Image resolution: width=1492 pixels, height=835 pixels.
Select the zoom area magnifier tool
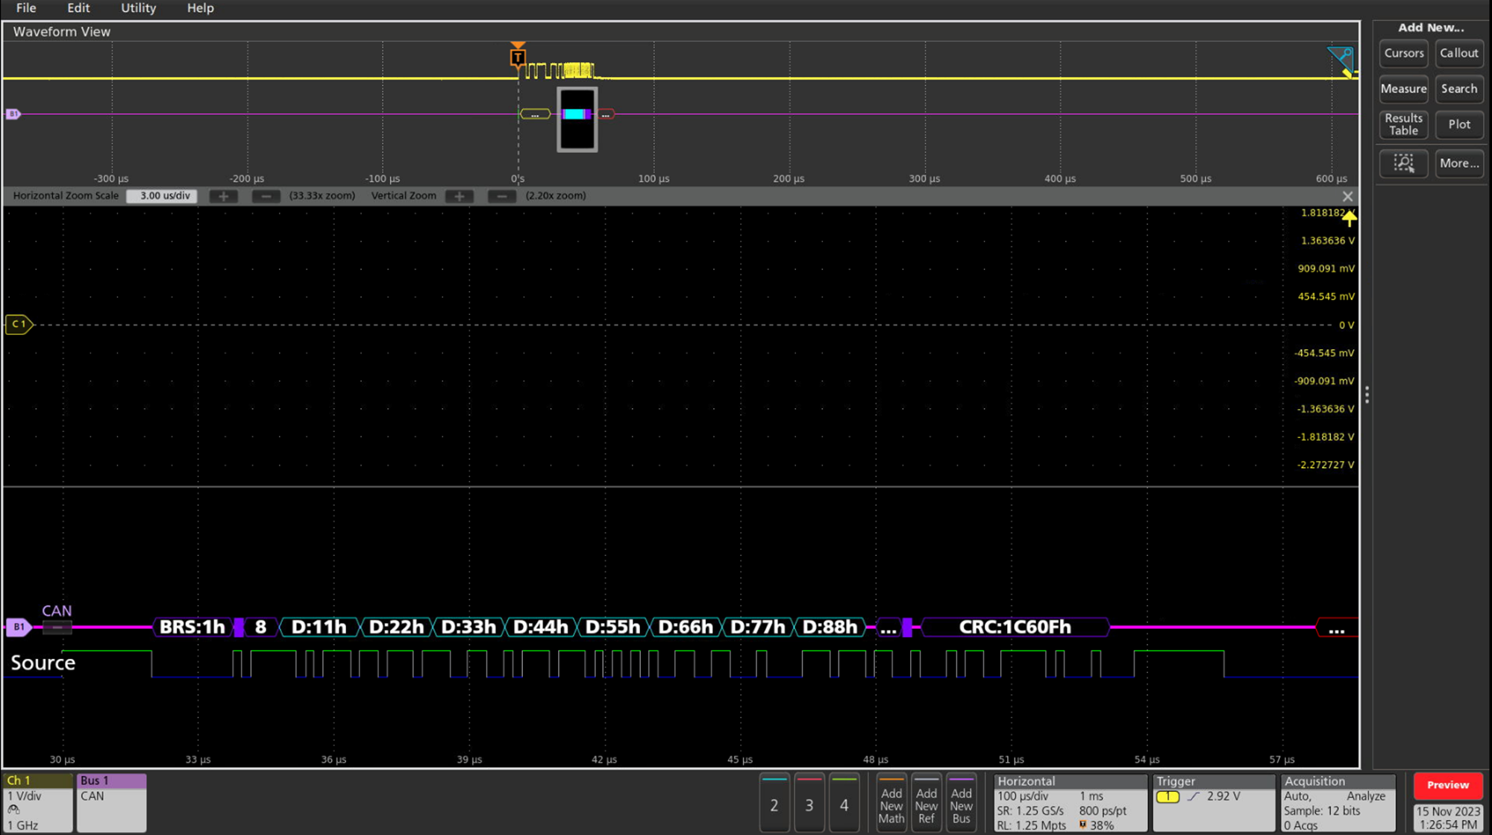1403,163
